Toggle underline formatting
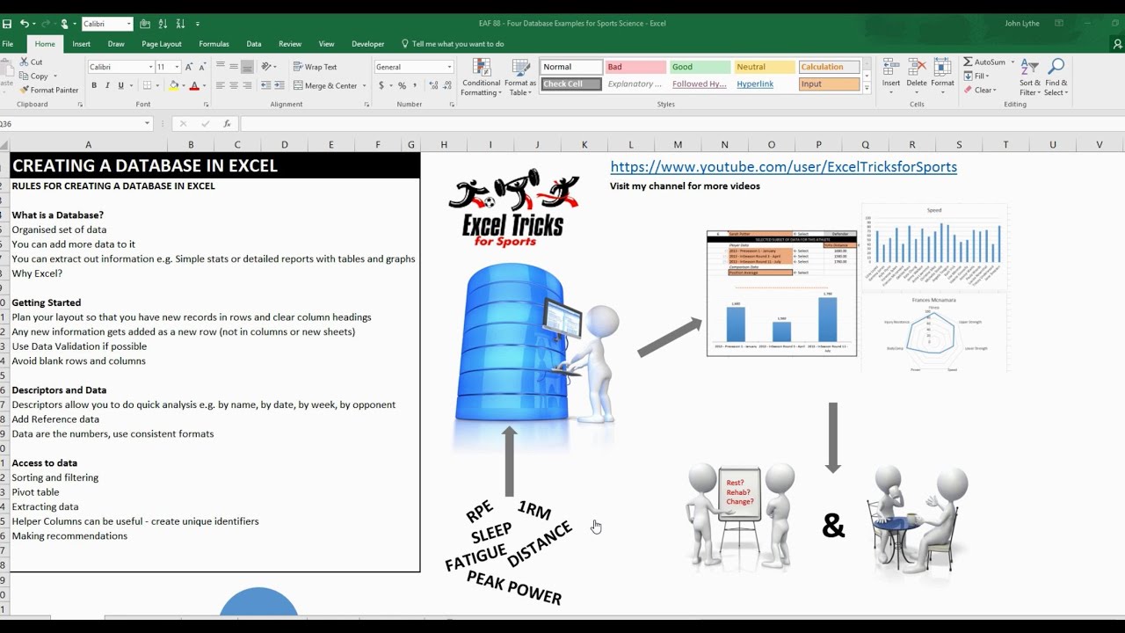 [120, 85]
